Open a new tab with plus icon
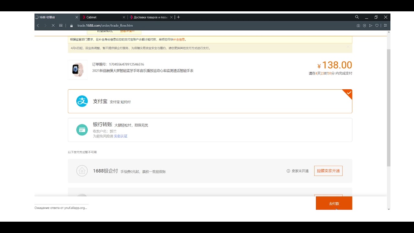414x233 pixels. pyautogui.click(x=178, y=17)
